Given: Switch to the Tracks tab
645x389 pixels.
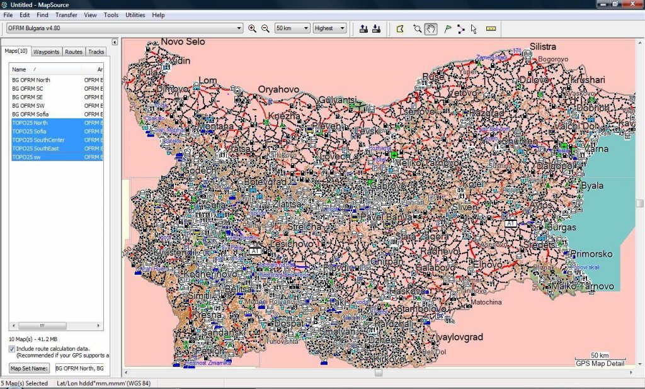Looking at the screenshot, I should [96, 52].
